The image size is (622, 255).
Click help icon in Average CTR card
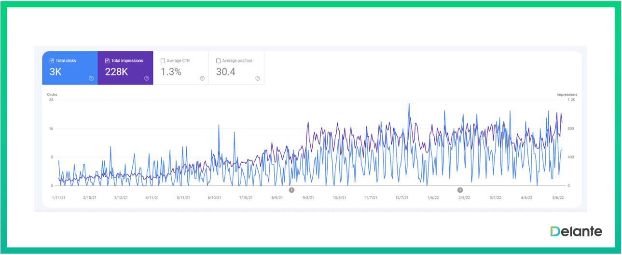202,78
